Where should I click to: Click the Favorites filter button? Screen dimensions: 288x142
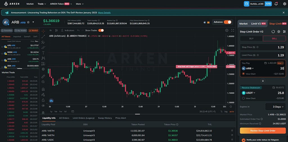pos(7,30)
